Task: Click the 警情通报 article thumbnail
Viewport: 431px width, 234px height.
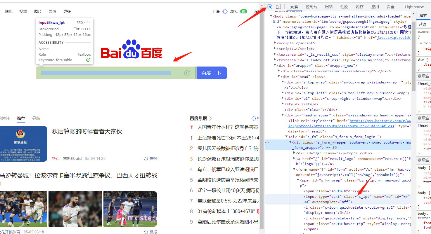Action: coord(24,144)
